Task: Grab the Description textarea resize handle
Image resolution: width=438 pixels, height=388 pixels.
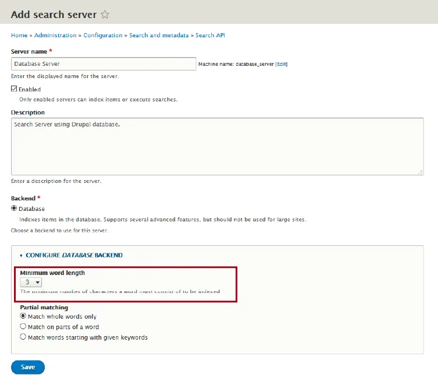Action: (420, 172)
